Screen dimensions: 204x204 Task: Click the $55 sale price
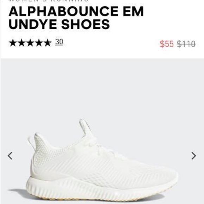click(167, 44)
